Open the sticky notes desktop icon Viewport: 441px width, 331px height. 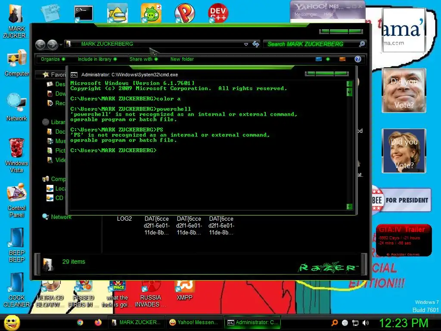click(50, 12)
